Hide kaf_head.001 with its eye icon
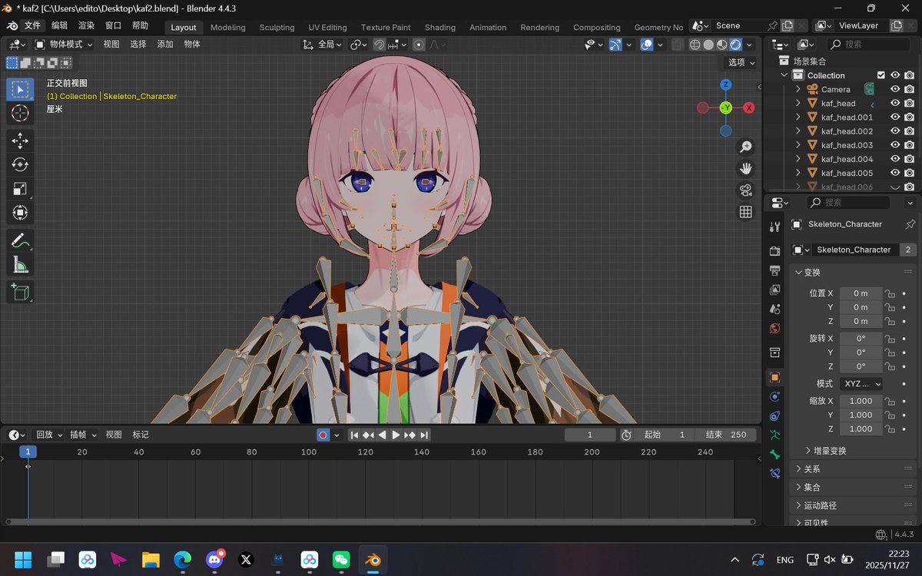This screenshot has height=576, width=922. coord(895,118)
